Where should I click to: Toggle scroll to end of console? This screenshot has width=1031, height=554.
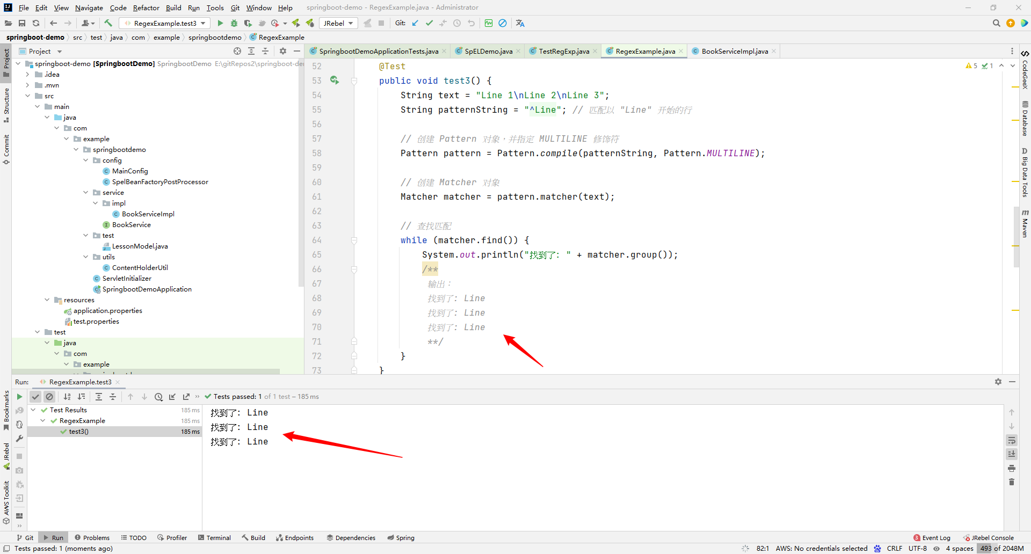(1012, 454)
